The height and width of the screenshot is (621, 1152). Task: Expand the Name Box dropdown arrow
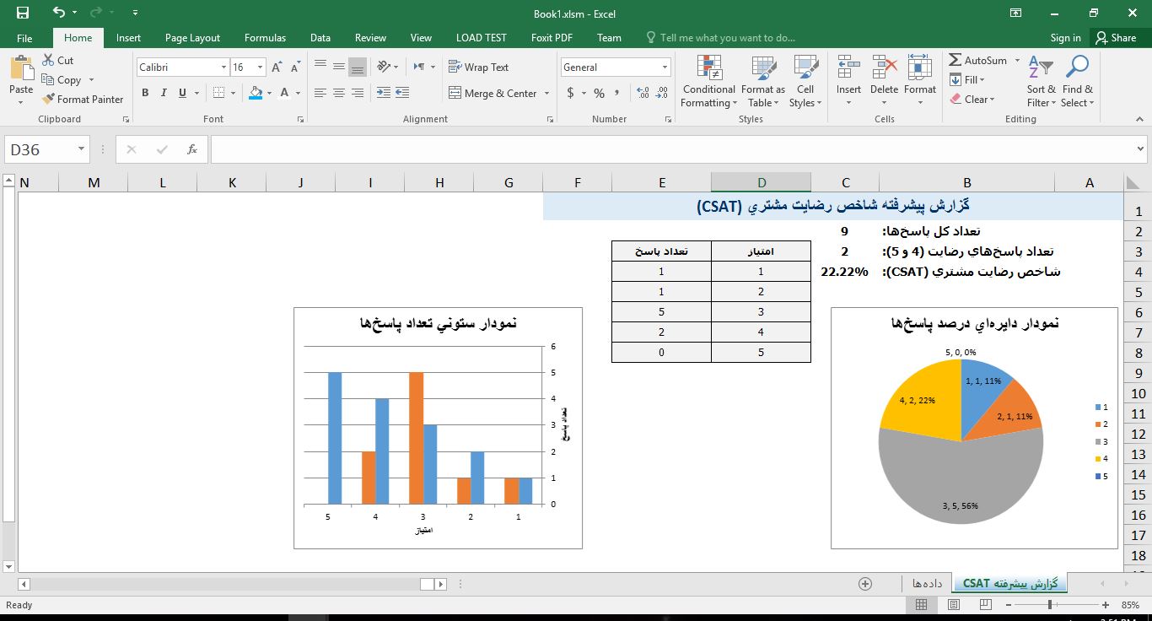81,149
